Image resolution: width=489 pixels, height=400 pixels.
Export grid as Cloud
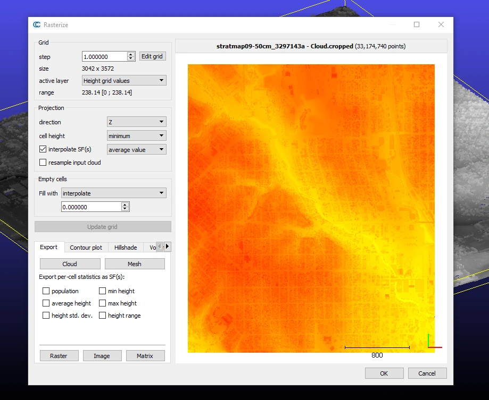pos(70,264)
